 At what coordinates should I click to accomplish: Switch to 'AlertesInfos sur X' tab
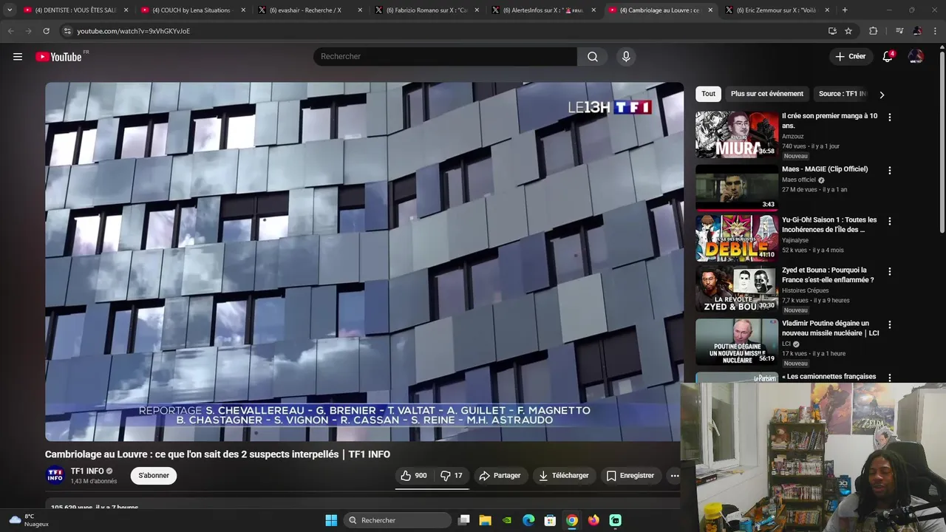tap(542, 10)
